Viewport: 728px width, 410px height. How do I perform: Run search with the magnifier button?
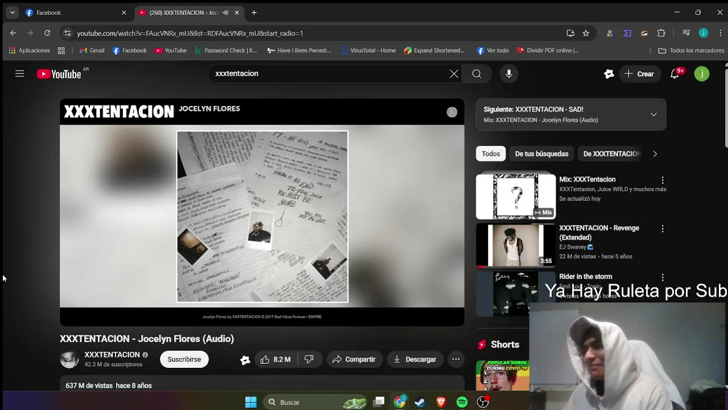(x=477, y=73)
